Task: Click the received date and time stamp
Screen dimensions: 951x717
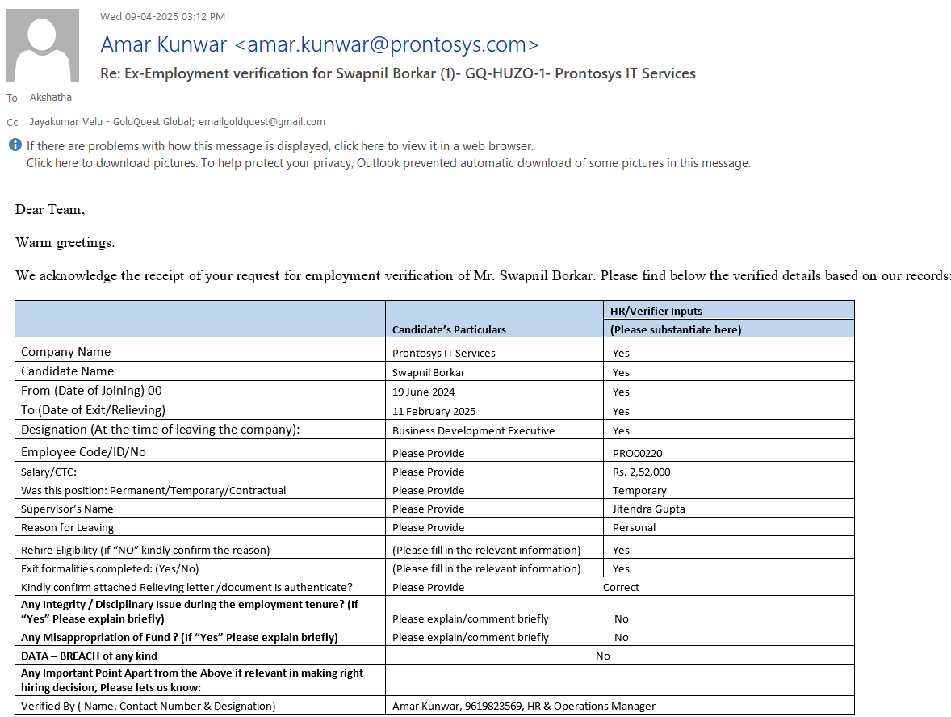Action: tap(162, 16)
